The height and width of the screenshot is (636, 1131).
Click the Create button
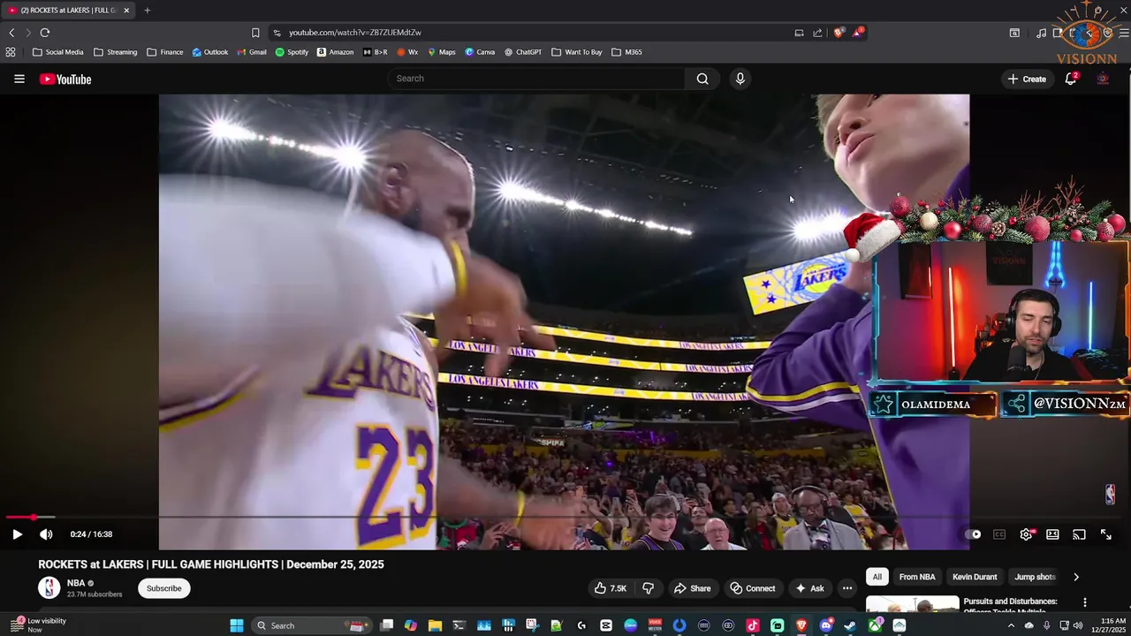(x=1027, y=79)
